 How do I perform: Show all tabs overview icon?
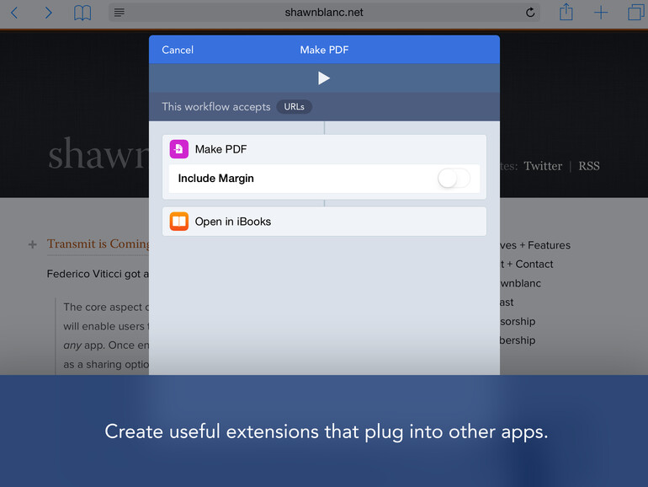click(x=636, y=12)
